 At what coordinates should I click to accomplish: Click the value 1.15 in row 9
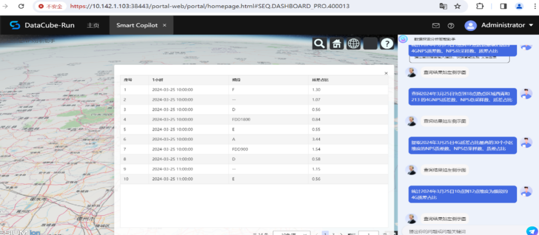tap(316, 169)
